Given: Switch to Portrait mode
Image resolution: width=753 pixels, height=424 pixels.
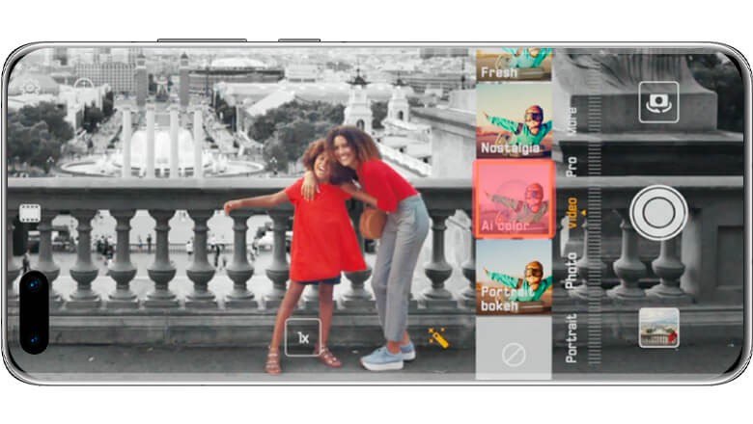Looking at the screenshot, I should (x=571, y=338).
